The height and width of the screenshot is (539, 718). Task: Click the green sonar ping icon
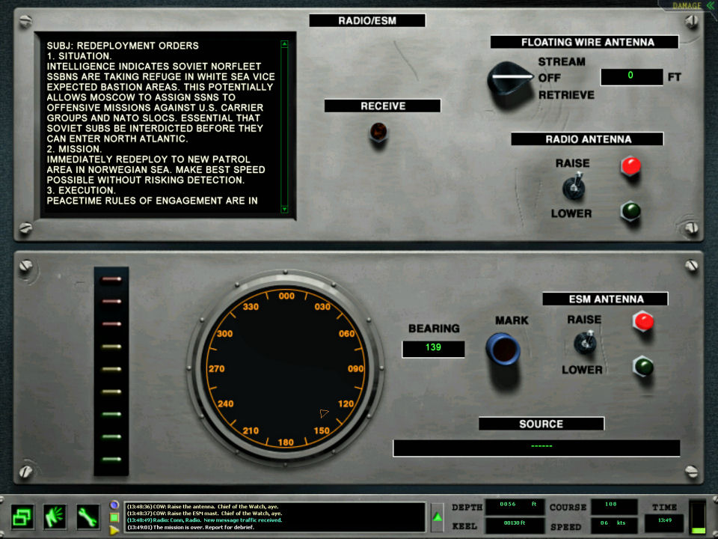[55, 517]
